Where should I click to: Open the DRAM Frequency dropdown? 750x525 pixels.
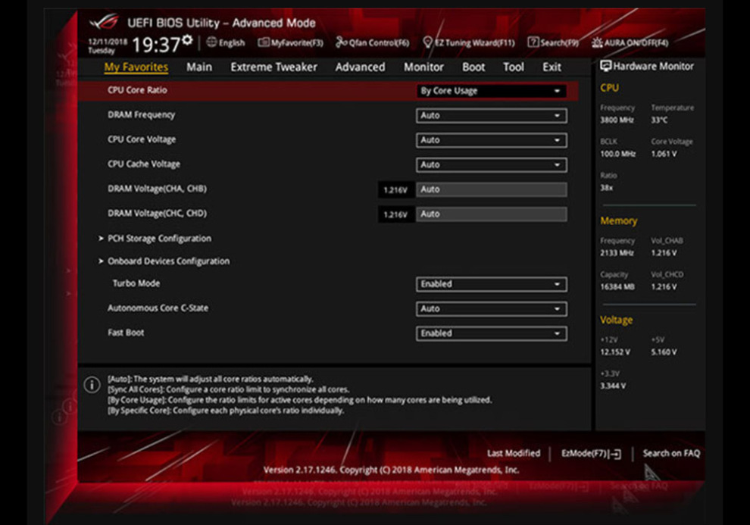[491, 116]
